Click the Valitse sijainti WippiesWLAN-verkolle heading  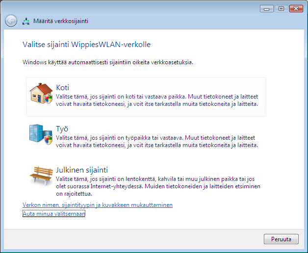pos(87,45)
